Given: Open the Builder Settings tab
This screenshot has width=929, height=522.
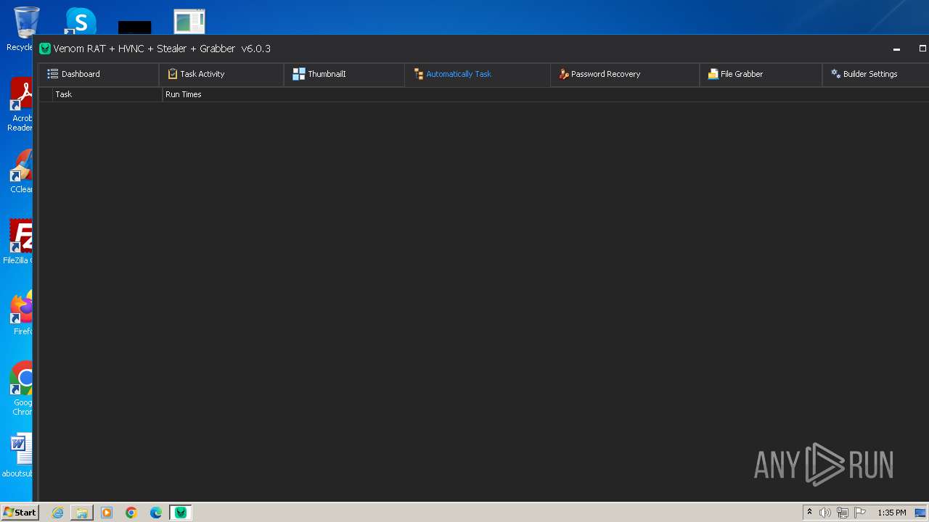Looking at the screenshot, I should [875, 74].
